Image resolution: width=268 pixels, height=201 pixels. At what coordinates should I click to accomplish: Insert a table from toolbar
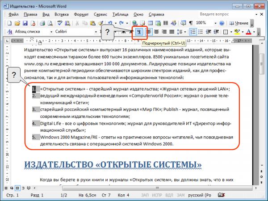pos(150,23)
